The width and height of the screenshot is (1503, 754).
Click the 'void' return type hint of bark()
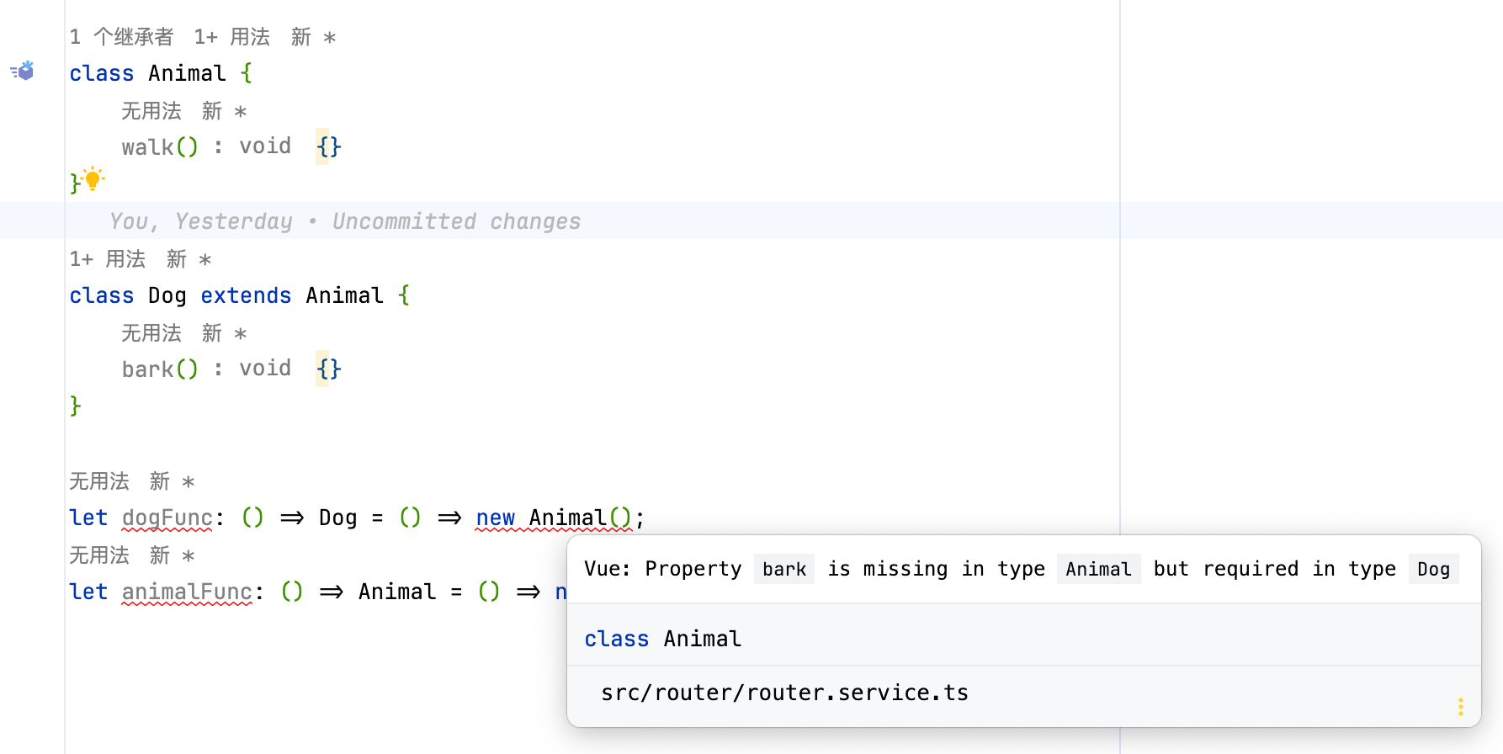click(x=265, y=369)
